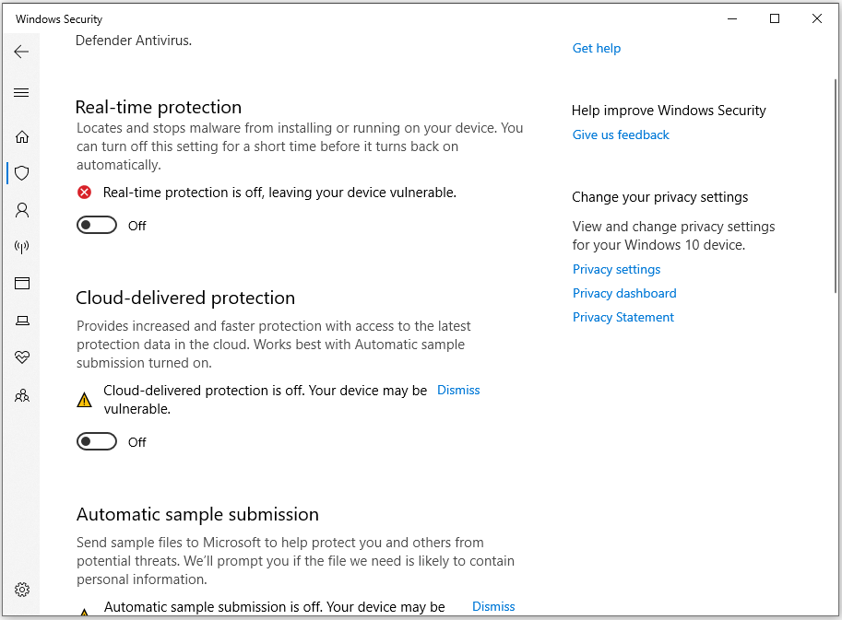Select the App & browser control icon
Image resolution: width=842 pixels, height=620 pixels.
pyautogui.click(x=21, y=283)
